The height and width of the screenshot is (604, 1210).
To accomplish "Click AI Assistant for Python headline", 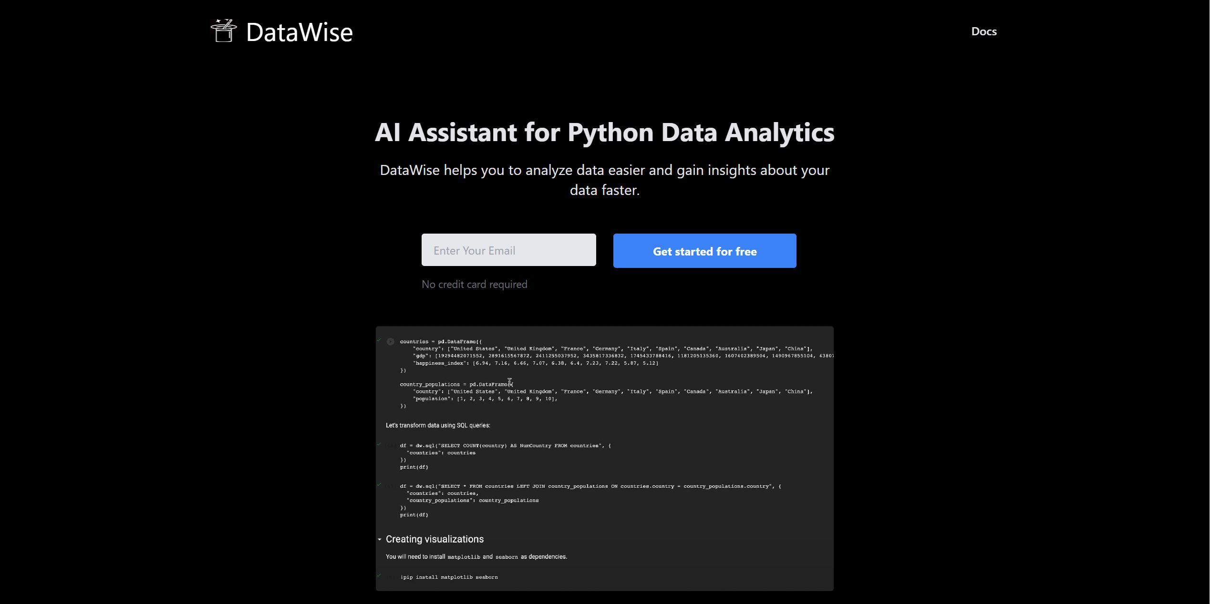I will point(604,133).
